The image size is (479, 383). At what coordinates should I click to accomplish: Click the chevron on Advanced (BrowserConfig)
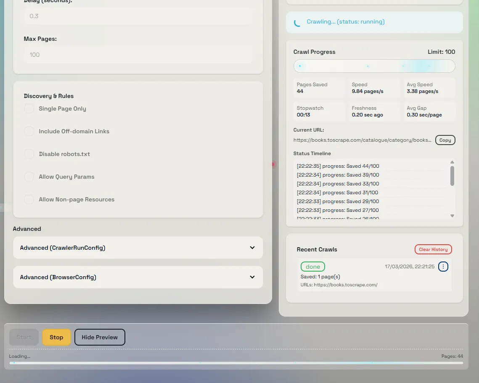pyautogui.click(x=252, y=277)
